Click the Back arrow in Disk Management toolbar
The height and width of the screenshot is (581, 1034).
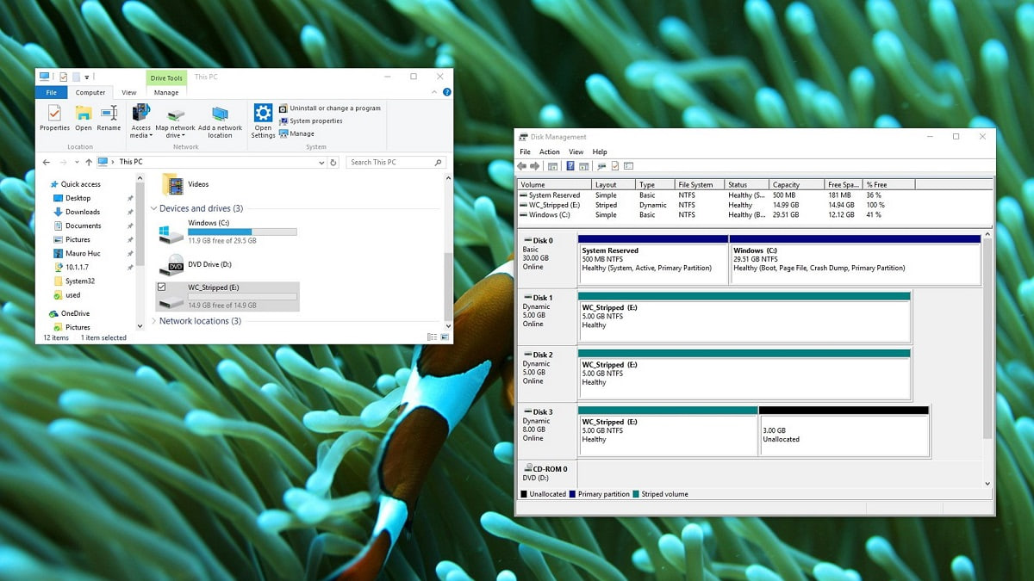point(522,166)
